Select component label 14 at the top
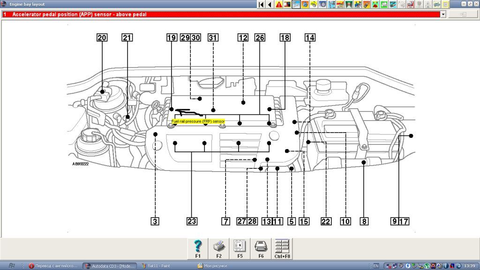Viewport: 480px width, 270px height. click(x=309, y=38)
